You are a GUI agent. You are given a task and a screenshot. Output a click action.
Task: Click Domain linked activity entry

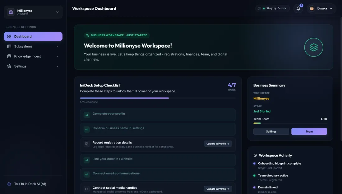(268, 187)
